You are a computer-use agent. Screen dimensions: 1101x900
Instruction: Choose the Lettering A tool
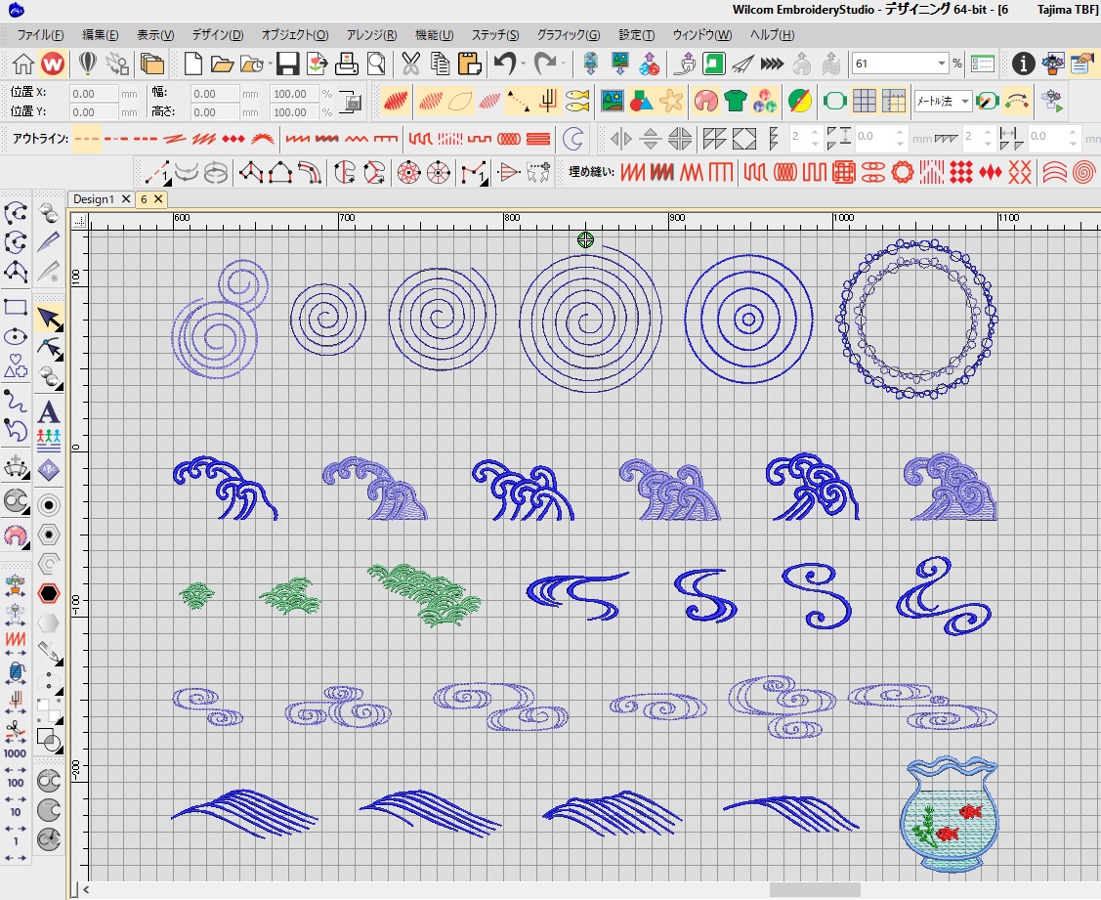[49, 411]
